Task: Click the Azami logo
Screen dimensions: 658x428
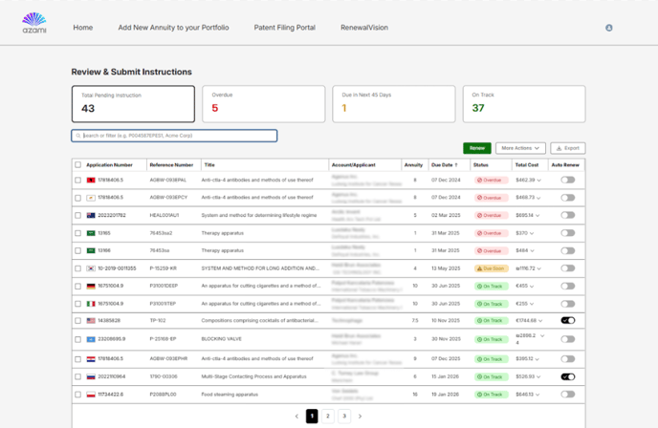Action: pos(33,23)
